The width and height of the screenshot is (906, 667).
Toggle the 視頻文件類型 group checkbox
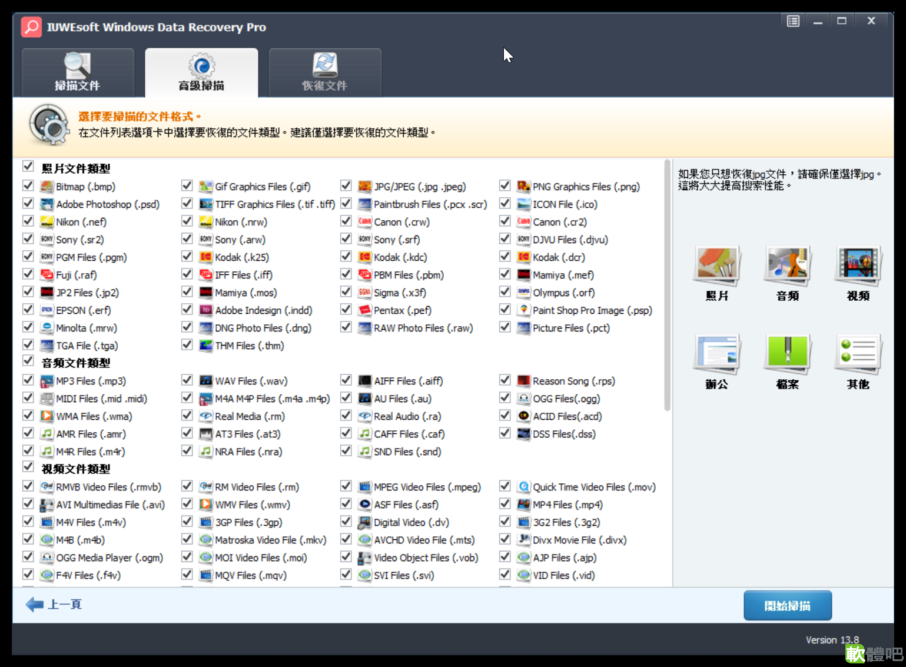[x=28, y=466]
